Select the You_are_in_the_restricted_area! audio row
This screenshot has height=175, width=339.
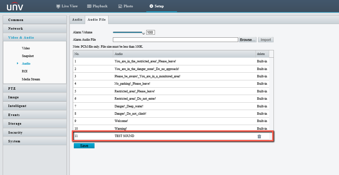(x=171, y=61)
